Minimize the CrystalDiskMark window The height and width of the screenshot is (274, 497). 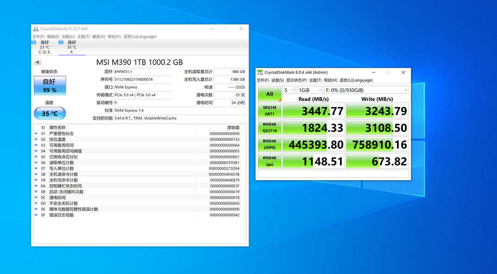point(374,73)
